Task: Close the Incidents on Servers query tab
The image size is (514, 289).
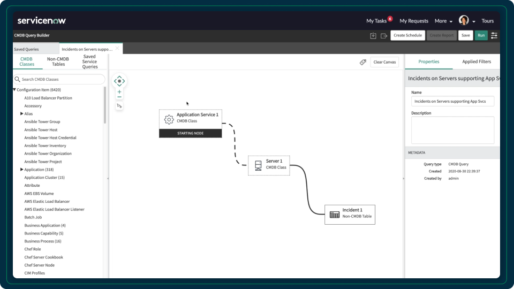Action: click(117, 48)
